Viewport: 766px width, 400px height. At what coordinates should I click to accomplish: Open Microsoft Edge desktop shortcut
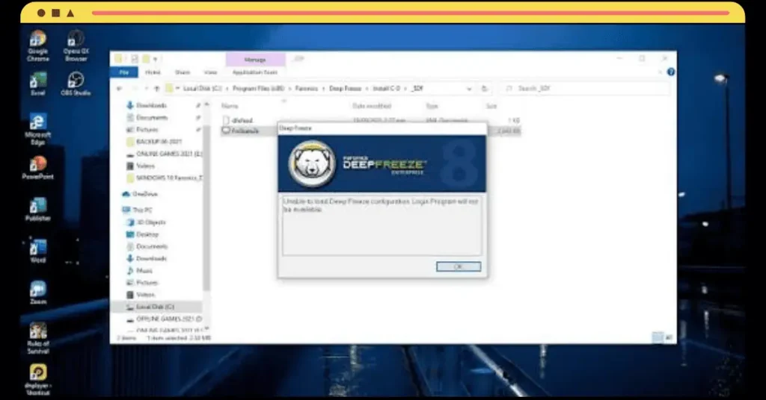point(38,128)
